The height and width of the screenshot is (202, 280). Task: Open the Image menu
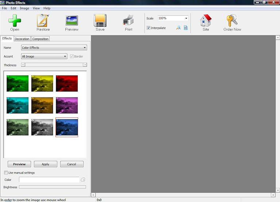click(x=24, y=8)
